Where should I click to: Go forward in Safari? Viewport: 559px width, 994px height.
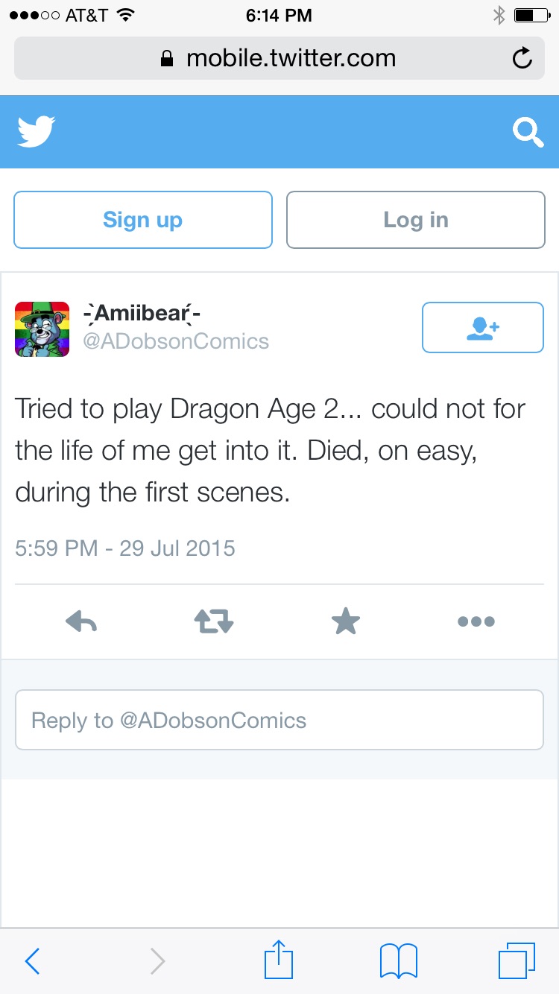(157, 960)
